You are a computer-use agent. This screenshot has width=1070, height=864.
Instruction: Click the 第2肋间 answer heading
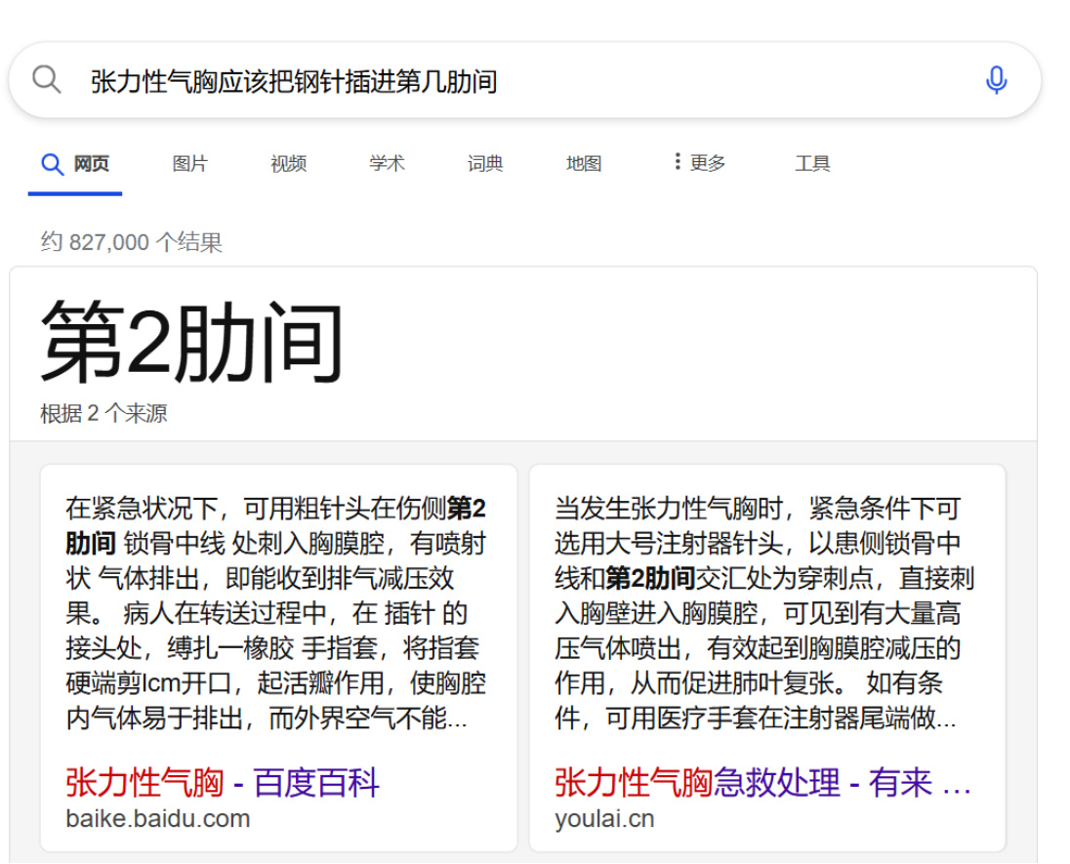191,342
